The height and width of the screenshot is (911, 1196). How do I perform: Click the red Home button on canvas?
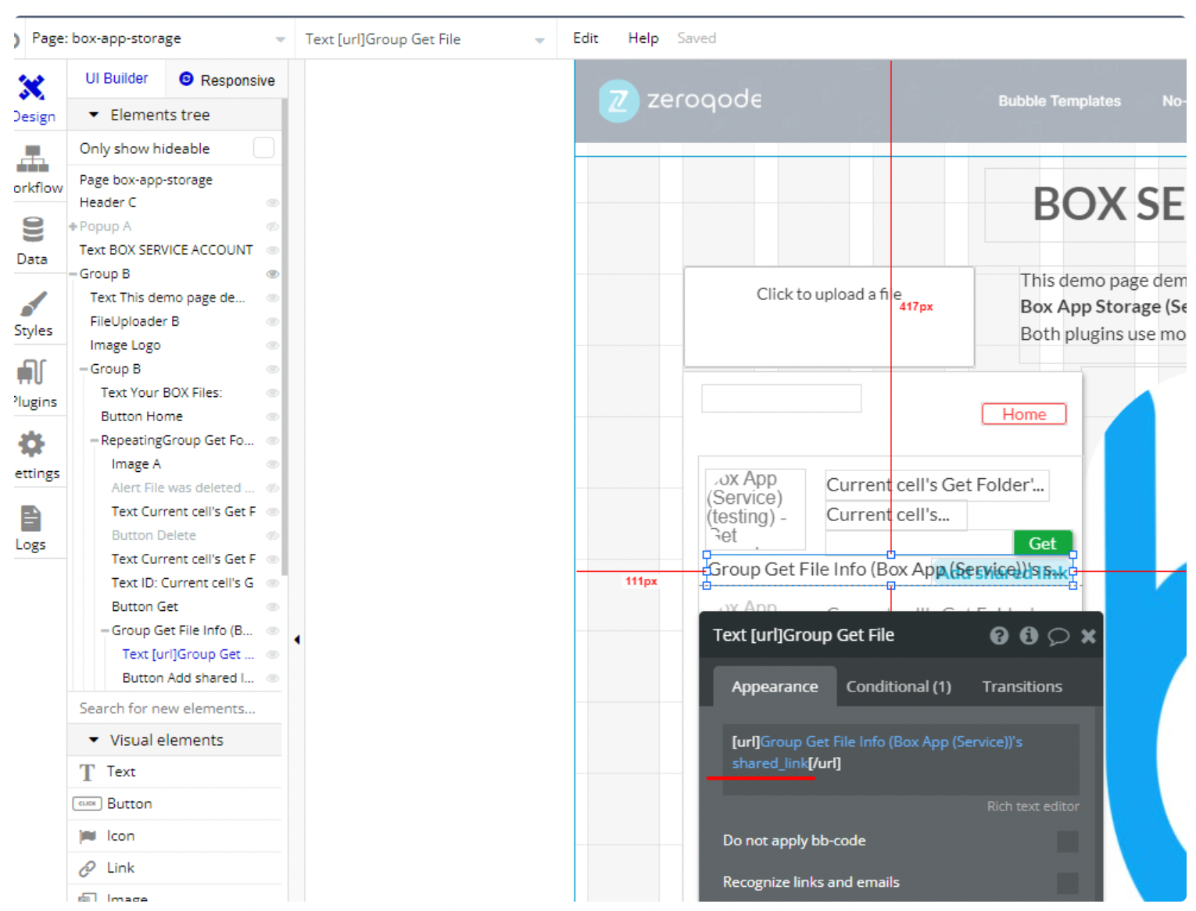coord(1024,414)
